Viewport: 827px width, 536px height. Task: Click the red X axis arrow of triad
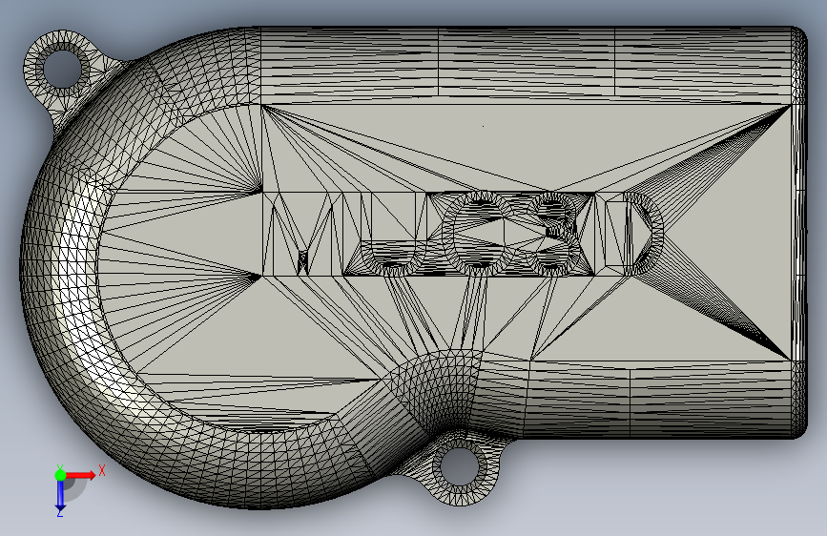[x=80, y=475]
